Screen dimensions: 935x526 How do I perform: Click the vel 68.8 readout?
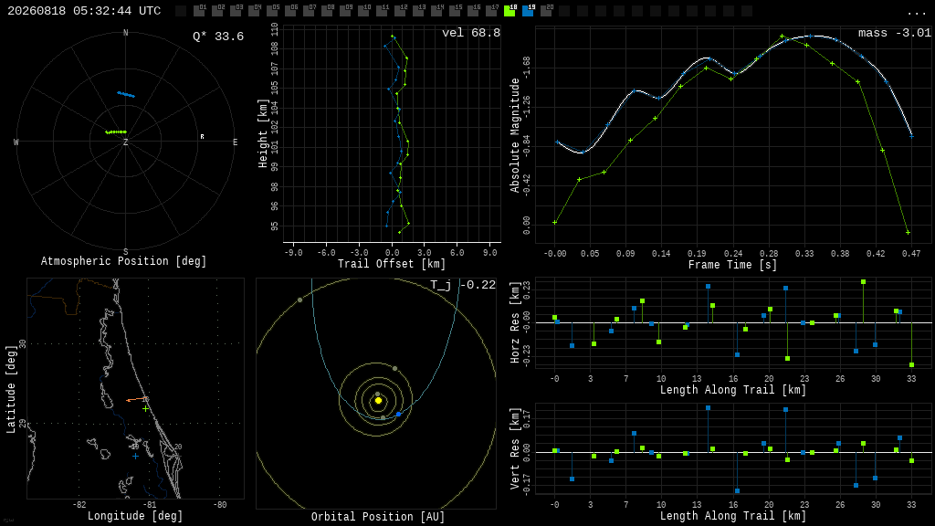point(471,33)
